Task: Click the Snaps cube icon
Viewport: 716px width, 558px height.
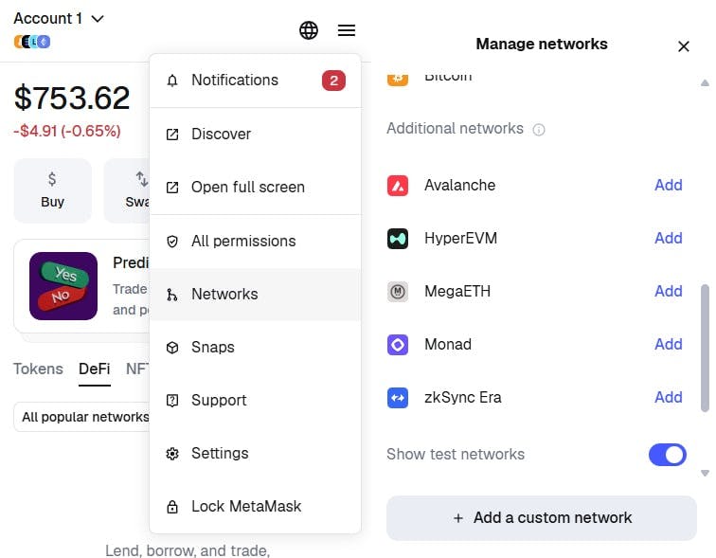Action: (x=172, y=348)
